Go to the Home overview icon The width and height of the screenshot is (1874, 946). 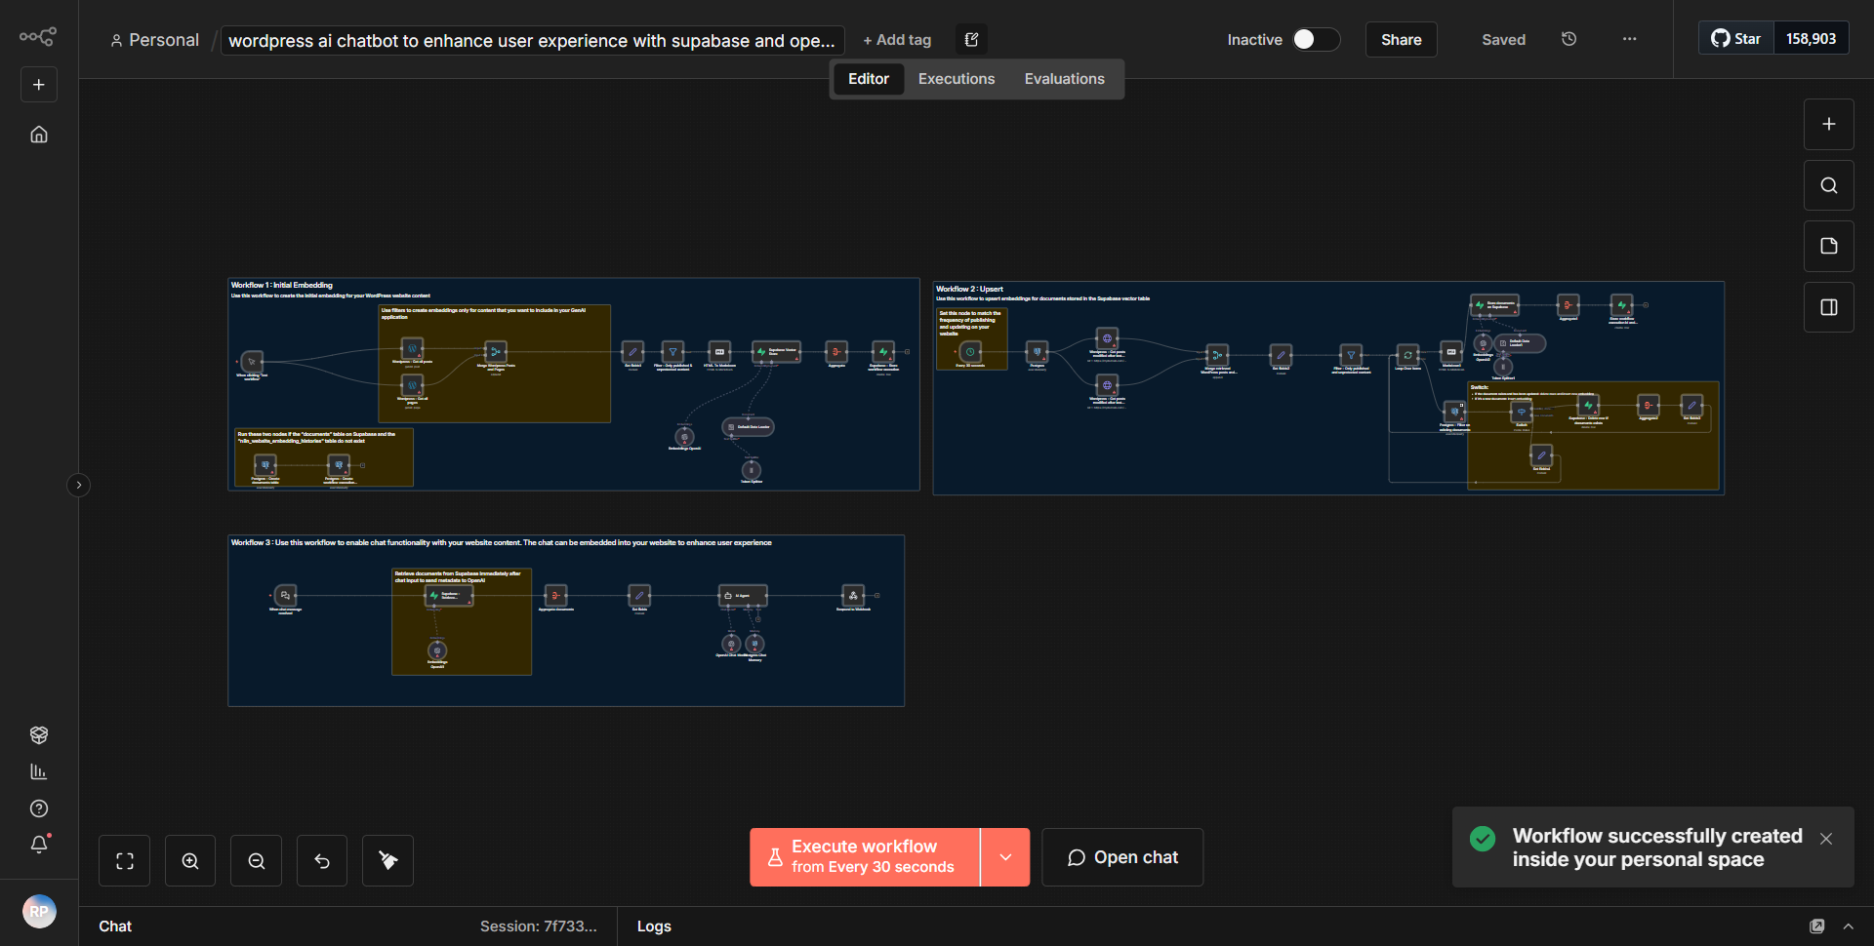[x=39, y=135]
